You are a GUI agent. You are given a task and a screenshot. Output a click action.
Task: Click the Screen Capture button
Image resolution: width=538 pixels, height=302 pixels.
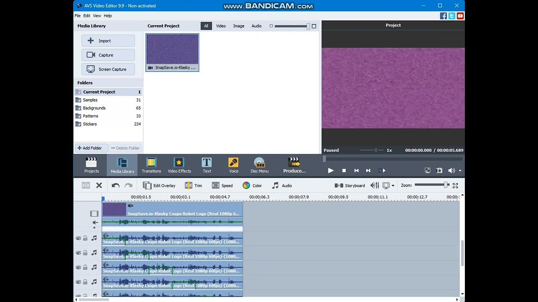[108, 69]
